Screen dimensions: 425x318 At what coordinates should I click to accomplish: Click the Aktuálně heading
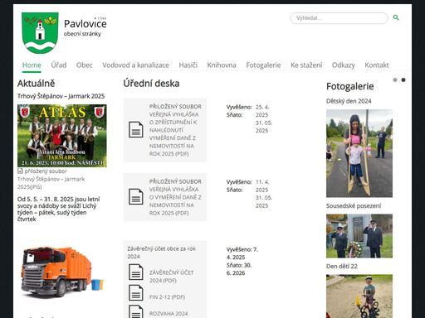[37, 84]
